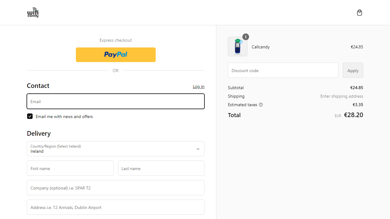
Task: Click the EUR currency label
Action: point(338,116)
